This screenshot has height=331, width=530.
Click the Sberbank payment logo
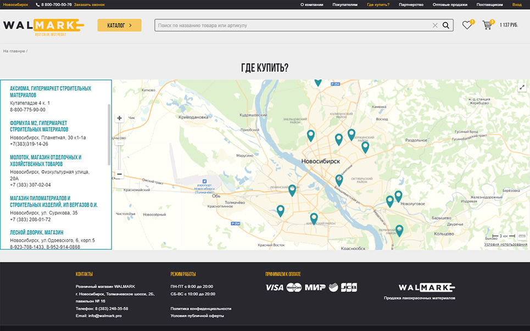coord(333,288)
